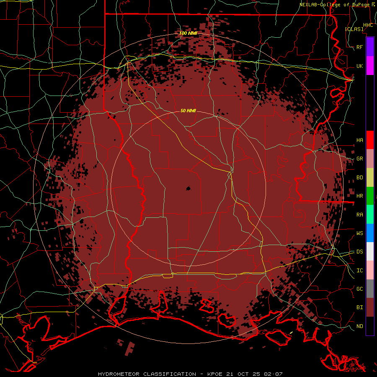Pick the RA mint green legend swatch
377x377 pixels.
370,214
